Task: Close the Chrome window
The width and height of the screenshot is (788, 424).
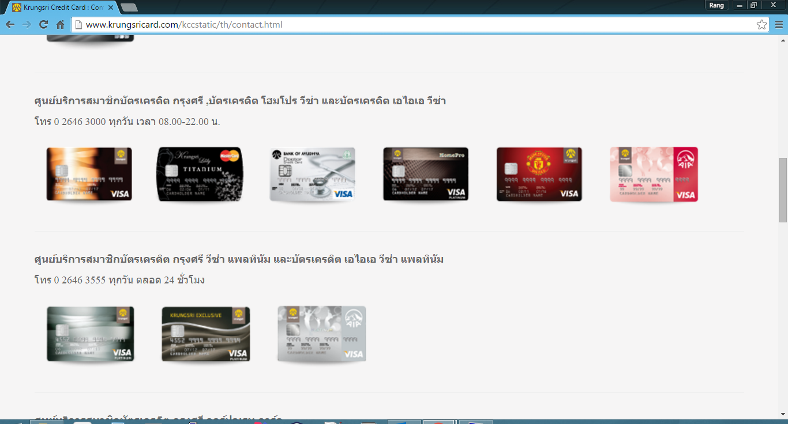Action: pos(774,5)
